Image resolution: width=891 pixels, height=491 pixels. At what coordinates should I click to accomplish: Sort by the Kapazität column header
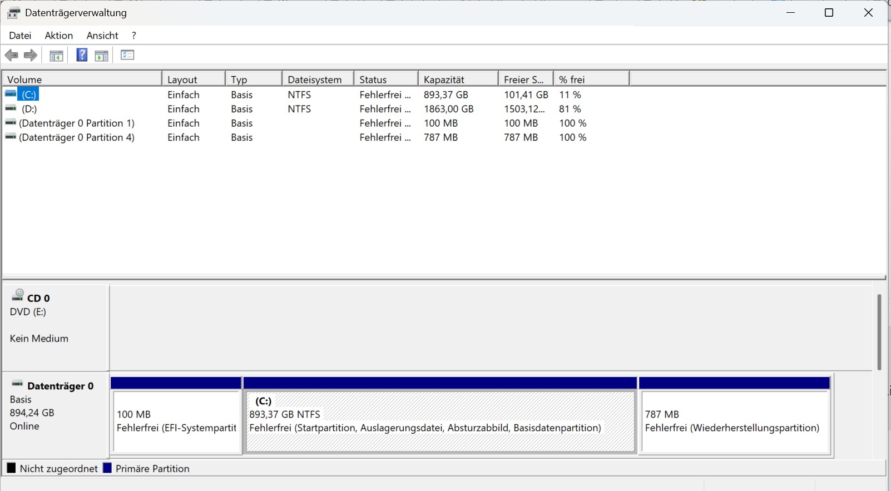[458, 79]
